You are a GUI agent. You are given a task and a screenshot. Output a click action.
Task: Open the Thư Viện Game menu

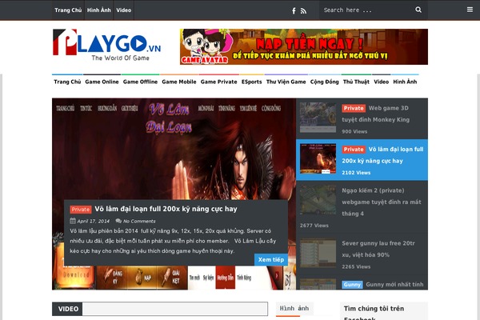286,82
